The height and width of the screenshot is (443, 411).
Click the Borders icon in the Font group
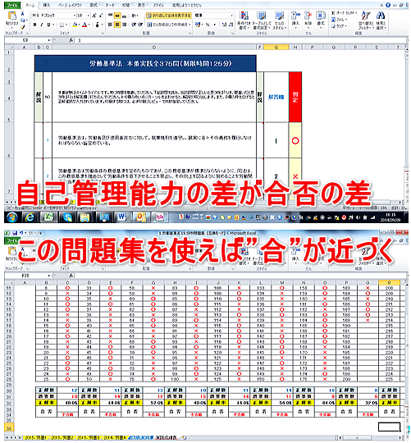coord(62,25)
